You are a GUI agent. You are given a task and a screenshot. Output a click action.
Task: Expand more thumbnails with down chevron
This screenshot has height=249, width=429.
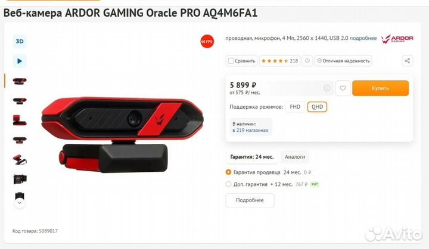pos(20,203)
